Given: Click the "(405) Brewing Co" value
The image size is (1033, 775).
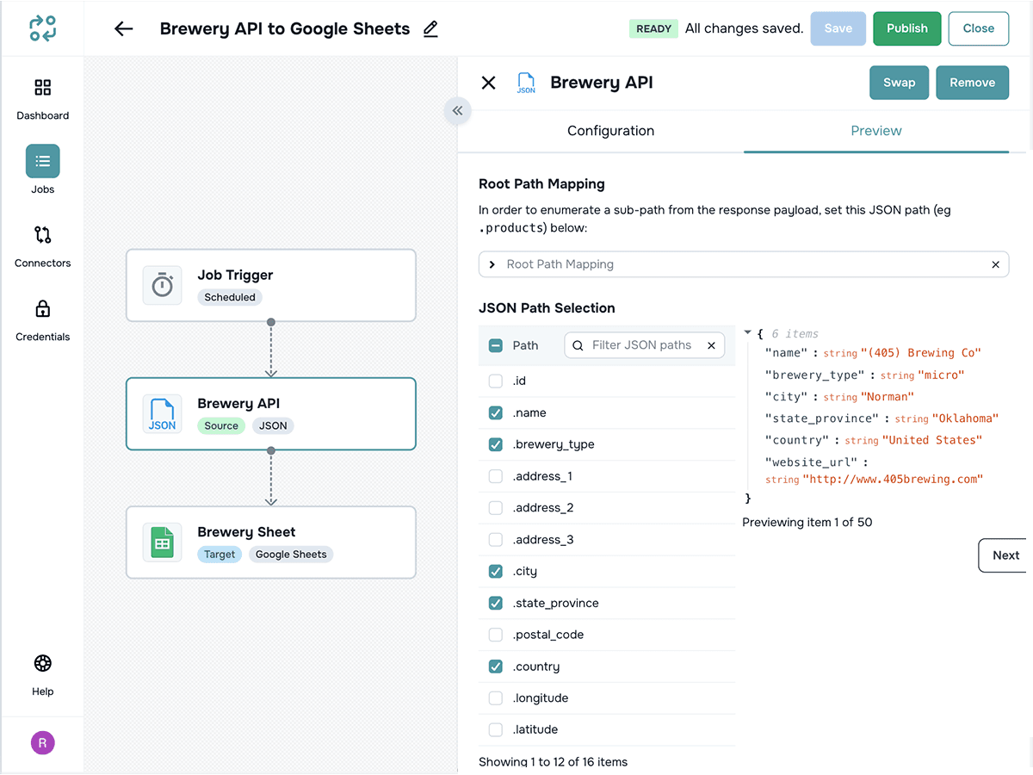Looking at the screenshot, I should tap(920, 353).
